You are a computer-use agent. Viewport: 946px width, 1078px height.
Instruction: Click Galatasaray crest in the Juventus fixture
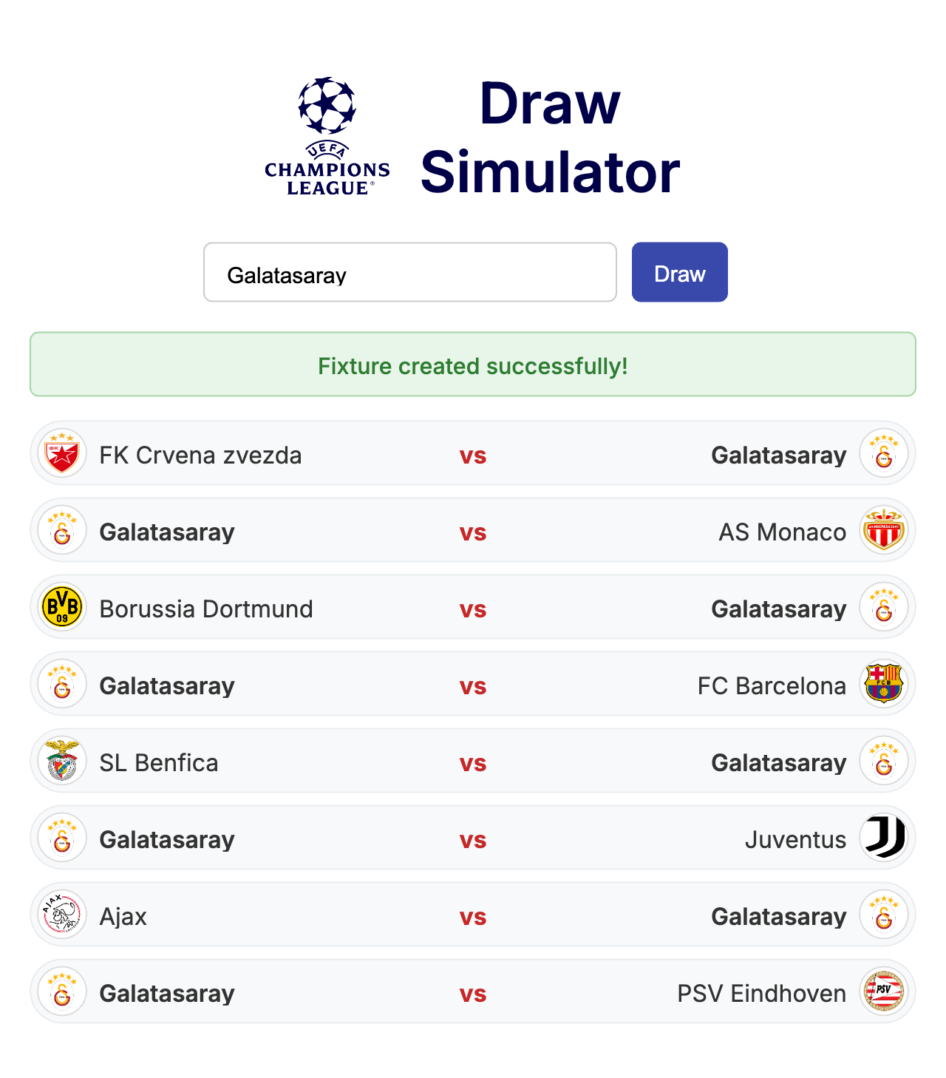(62, 838)
